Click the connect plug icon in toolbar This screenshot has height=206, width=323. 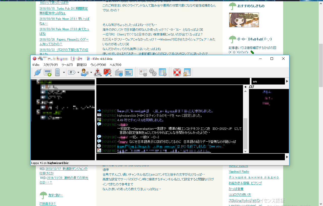click(38, 72)
